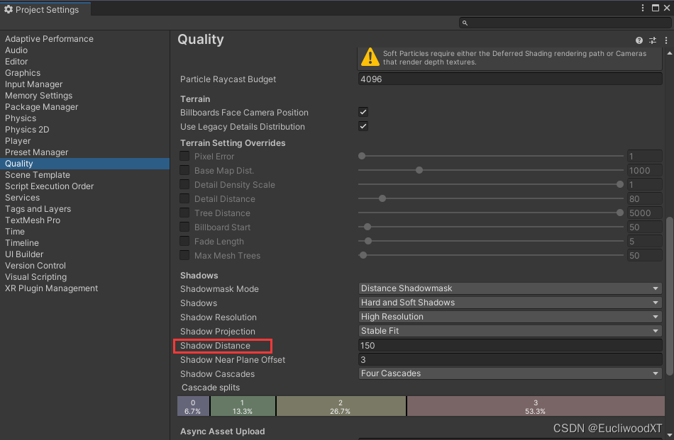The height and width of the screenshot is (440, 674).
Task: Click the Base Map Dist. value 1000 field
Action: pyautogui.click(x=644, y=171)
